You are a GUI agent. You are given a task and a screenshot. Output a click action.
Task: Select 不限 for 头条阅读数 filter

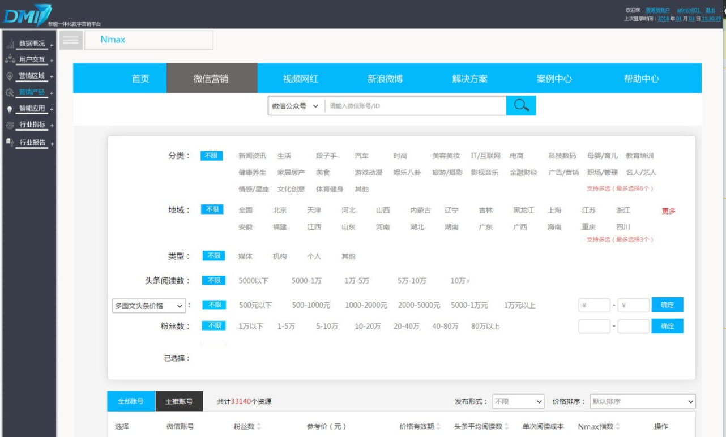click(213, 280)
